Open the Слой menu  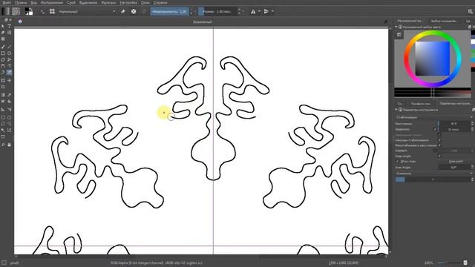point(71,3)
